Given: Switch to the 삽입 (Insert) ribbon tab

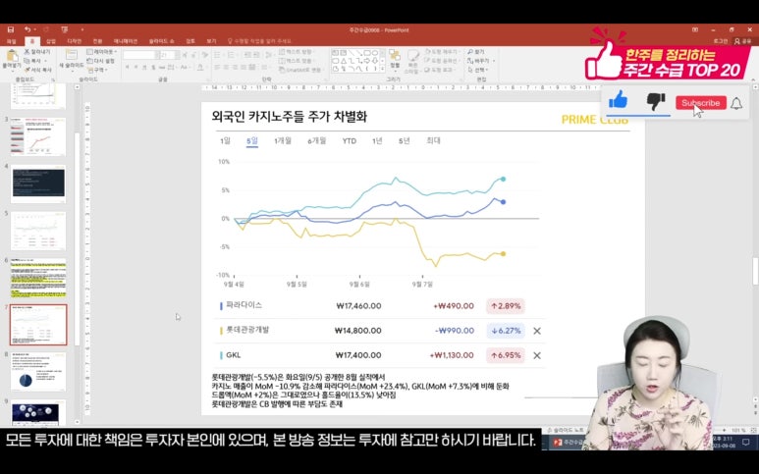Looking at the screenshot, I should click(51, 41).
